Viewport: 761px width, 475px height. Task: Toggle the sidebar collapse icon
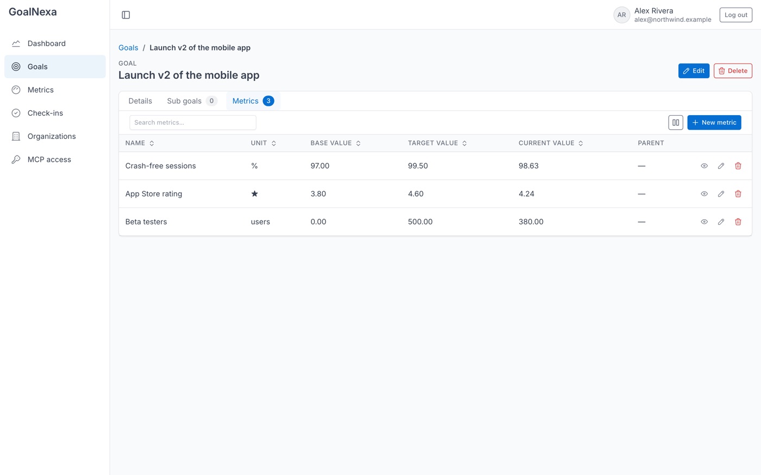[x=126, y=15]
